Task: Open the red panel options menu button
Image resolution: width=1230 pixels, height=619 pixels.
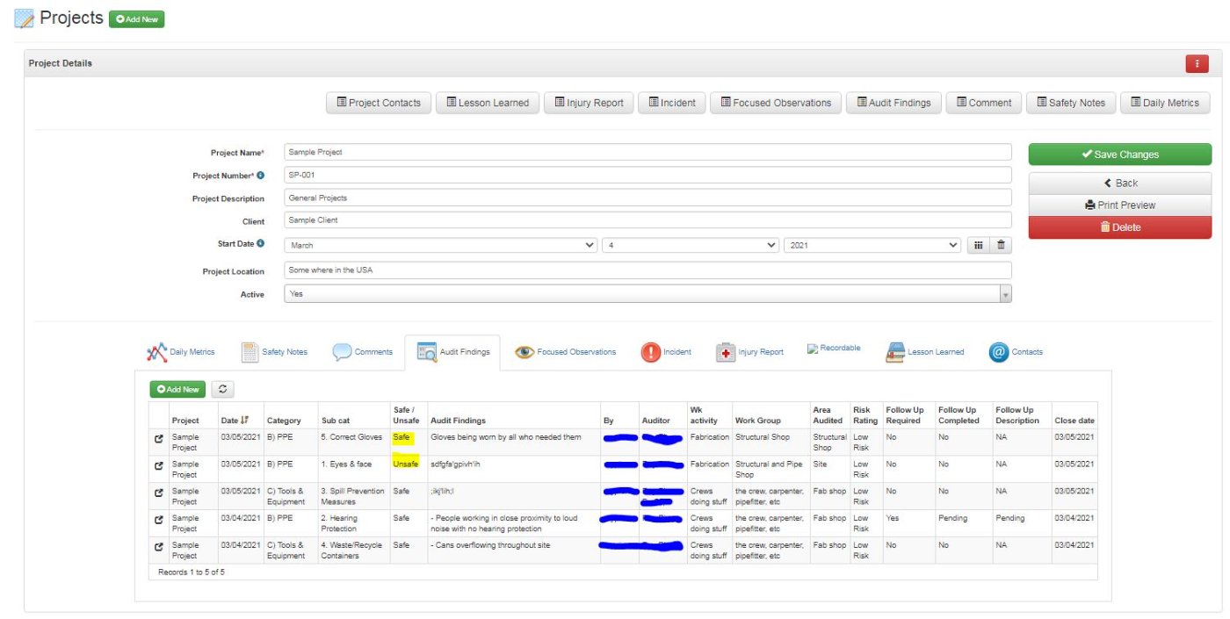Action: point(1197,63)
